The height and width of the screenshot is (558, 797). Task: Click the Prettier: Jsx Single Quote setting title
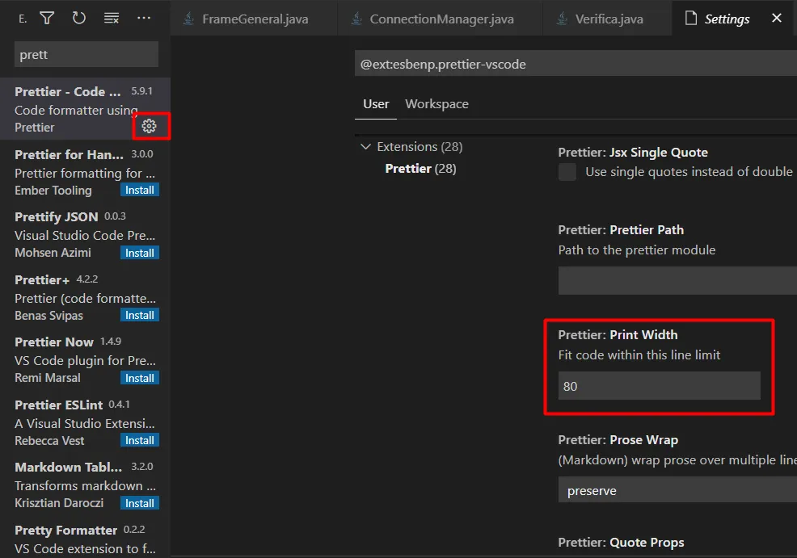click(633, 153)
